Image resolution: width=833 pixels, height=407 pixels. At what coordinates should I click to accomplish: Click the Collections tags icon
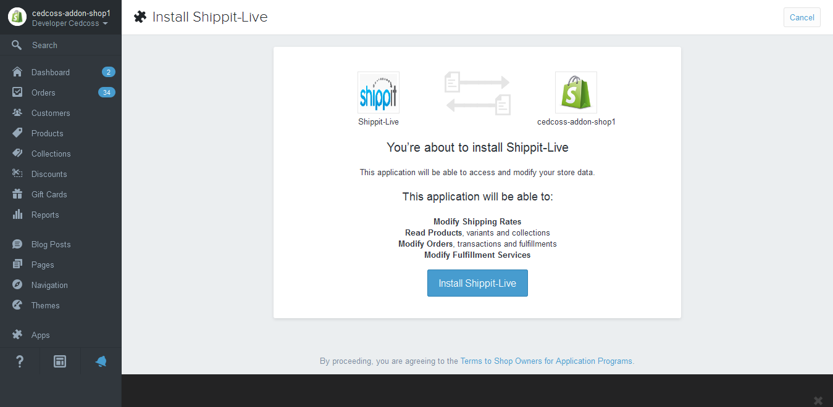coord(17,154)
